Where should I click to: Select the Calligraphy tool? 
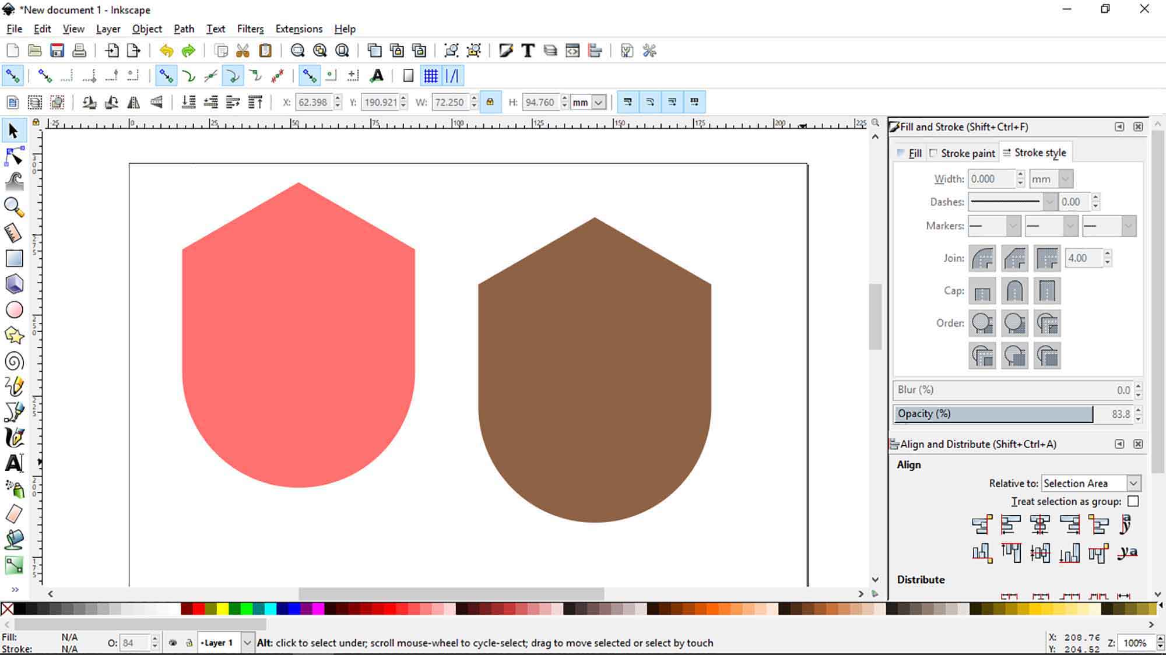point(14,437)
